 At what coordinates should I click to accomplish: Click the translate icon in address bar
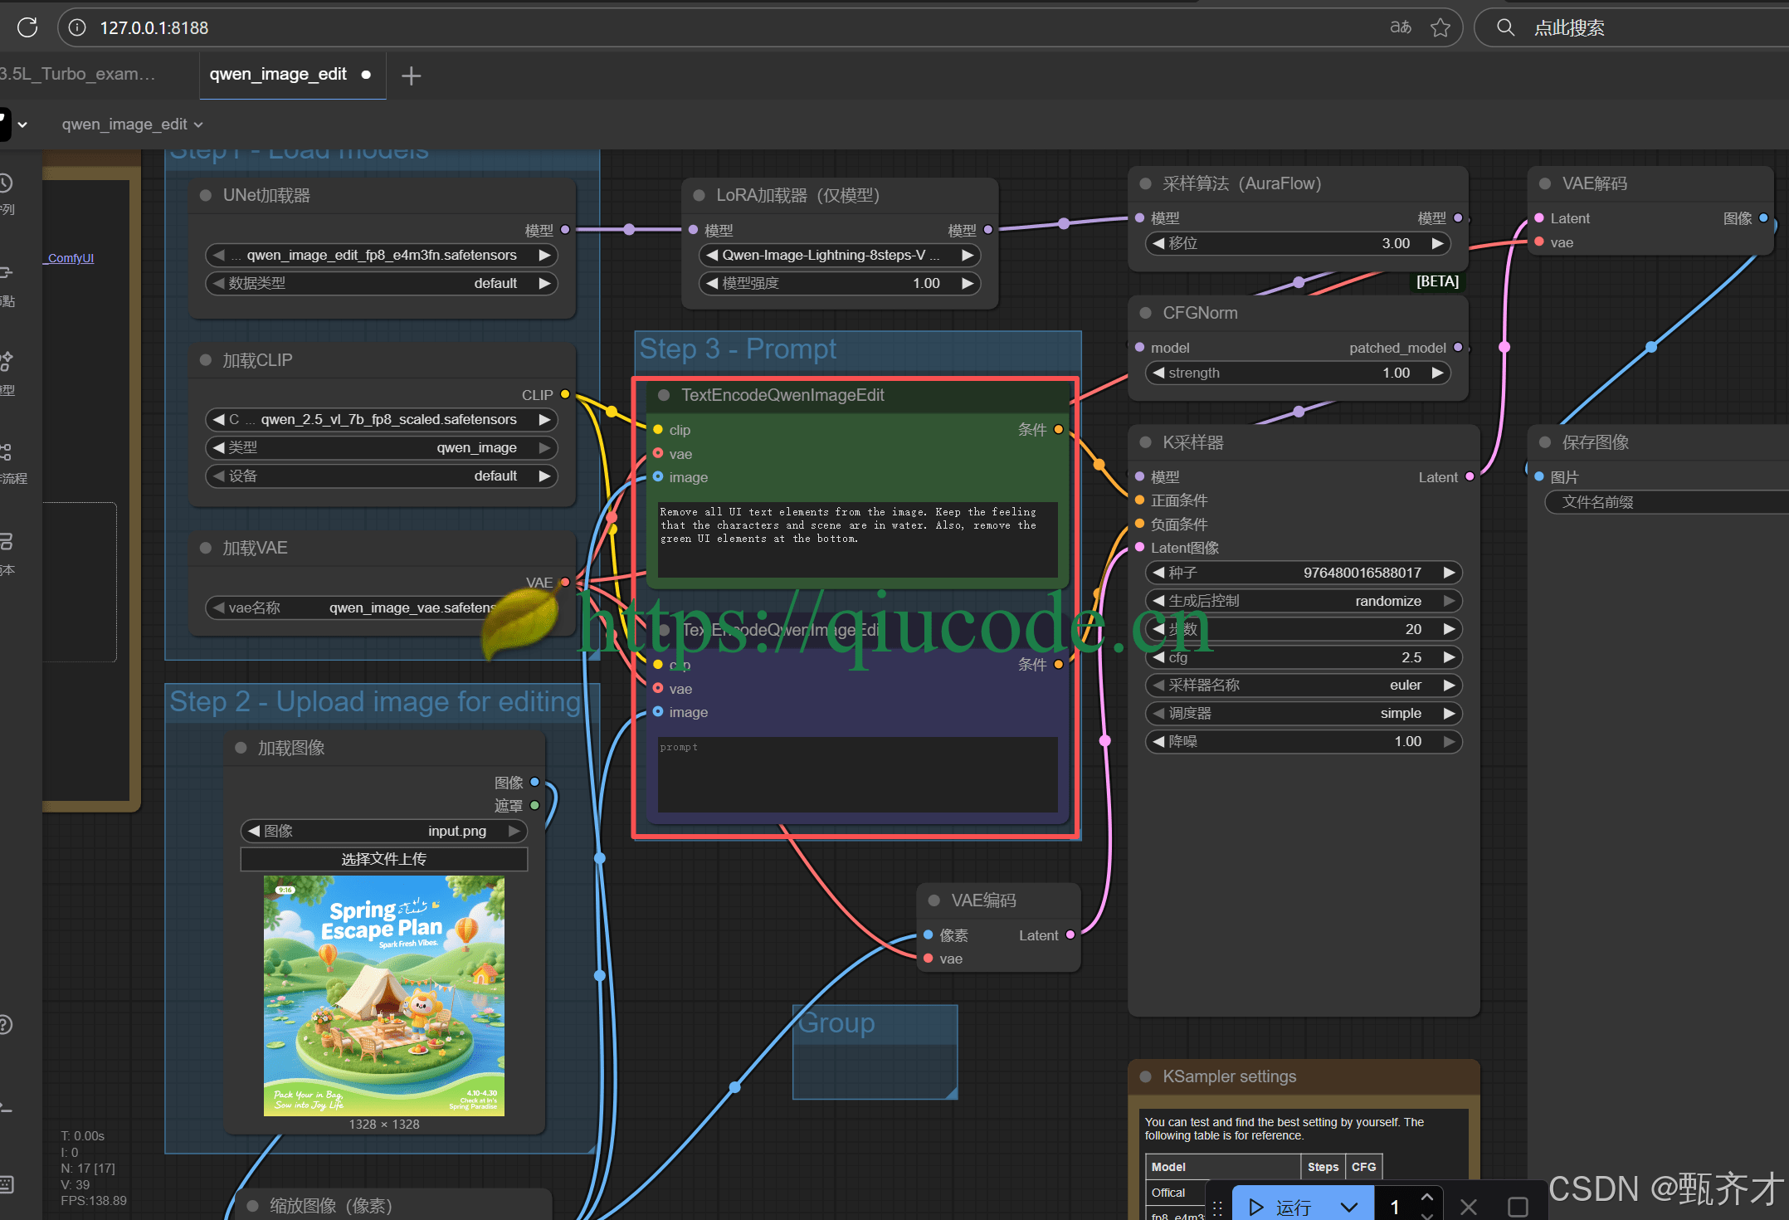pyautogui.click(x=1401, y=27)
